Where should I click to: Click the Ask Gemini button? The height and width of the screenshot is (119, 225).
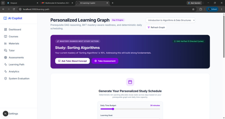(194, 3)
